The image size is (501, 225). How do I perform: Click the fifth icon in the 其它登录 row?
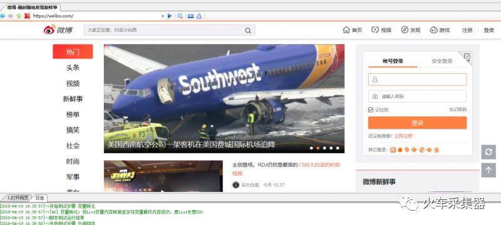[x=421, y=150]
